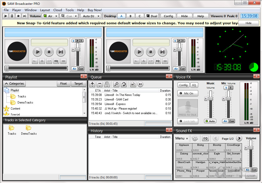Open the Sound FX Menu dropdown
This screenshot has width=262, height=183.
tap(182, 138)
